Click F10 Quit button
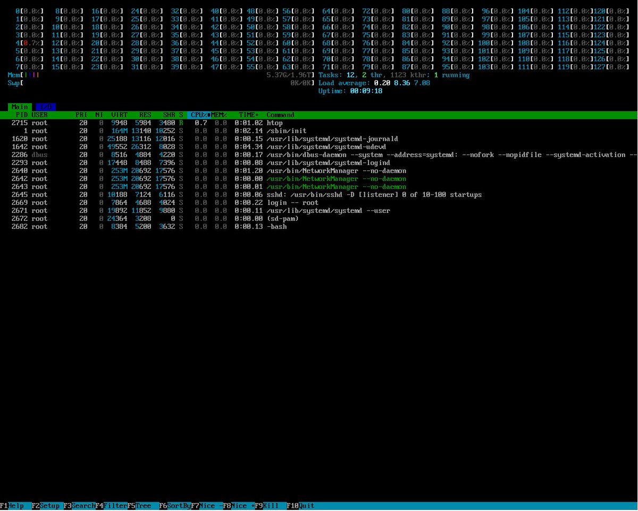This screenshot has height=511, width=638. coord(301,506)
